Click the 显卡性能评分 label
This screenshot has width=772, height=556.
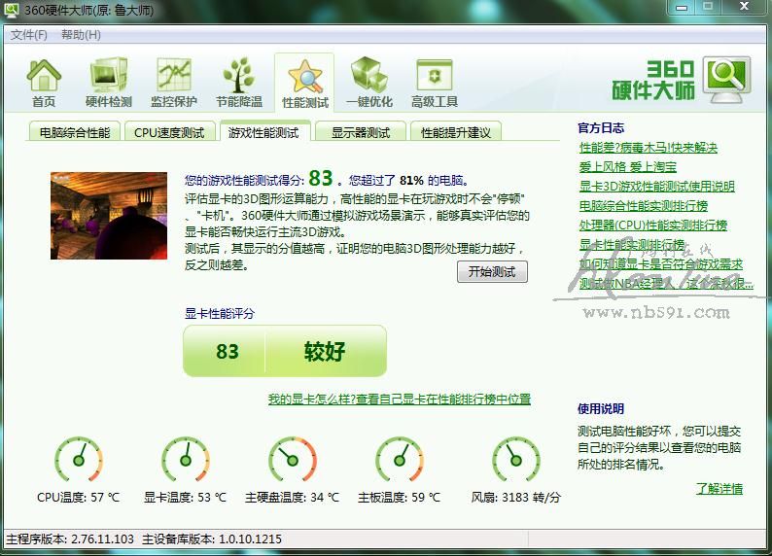pyautogui.click(x=220, y=313)
